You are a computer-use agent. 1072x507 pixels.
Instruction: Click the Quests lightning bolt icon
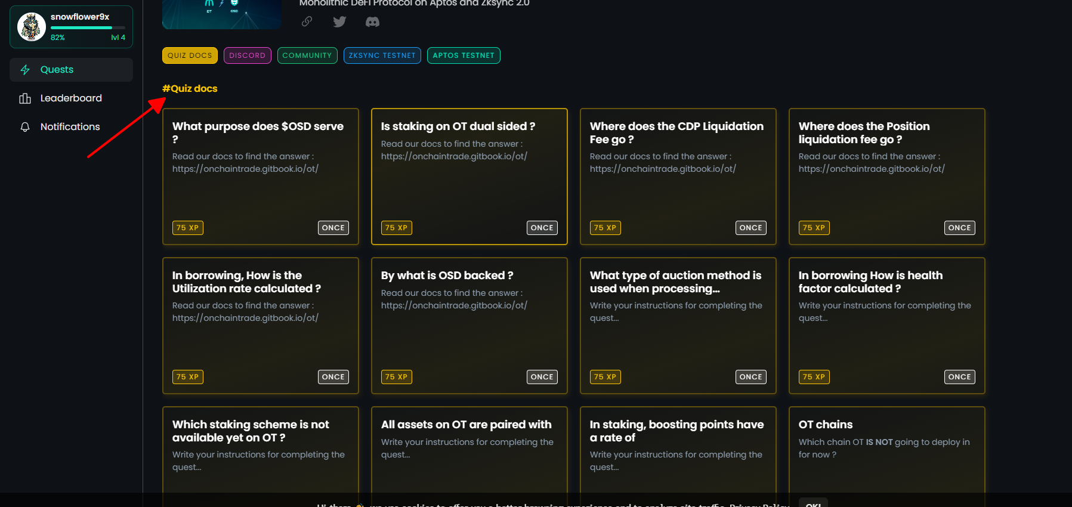tap(25, 70)
